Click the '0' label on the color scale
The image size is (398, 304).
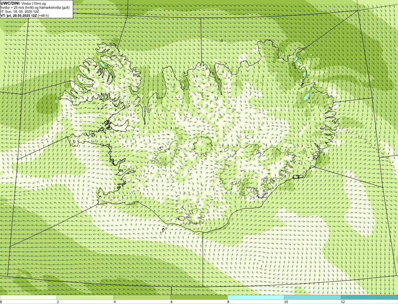coord(1,302)
